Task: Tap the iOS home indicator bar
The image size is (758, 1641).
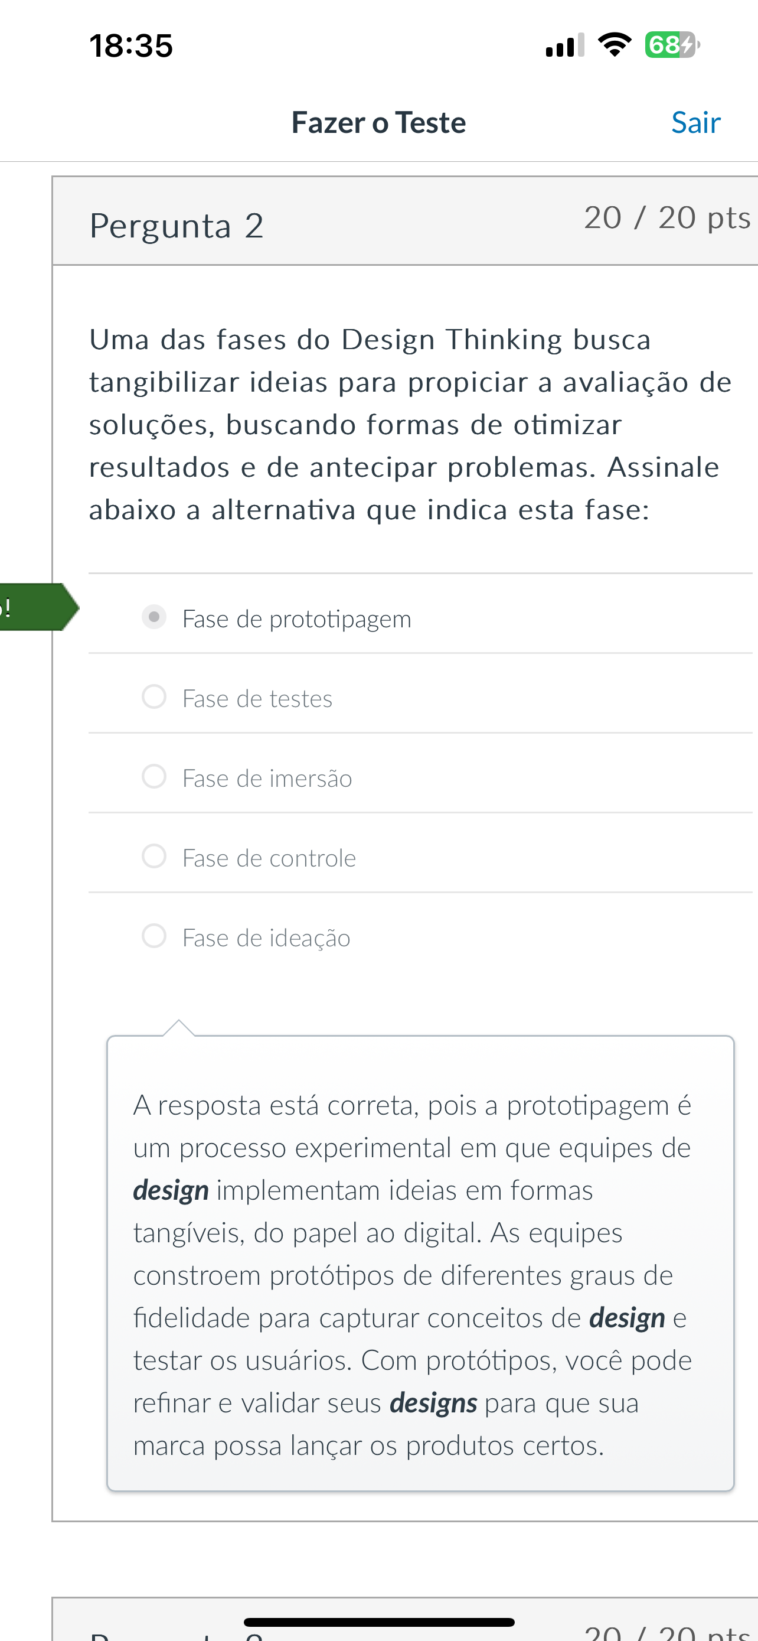Action: (x=378, y=1622)
